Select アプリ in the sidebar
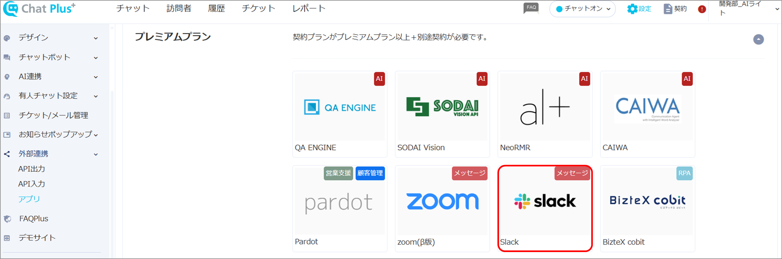Image resolution: width=782 pixels, height=259 pixels. click(29, 199)
